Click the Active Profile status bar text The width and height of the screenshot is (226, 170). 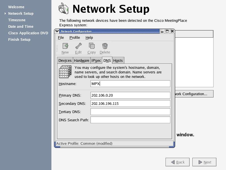[x=84, y=144]
